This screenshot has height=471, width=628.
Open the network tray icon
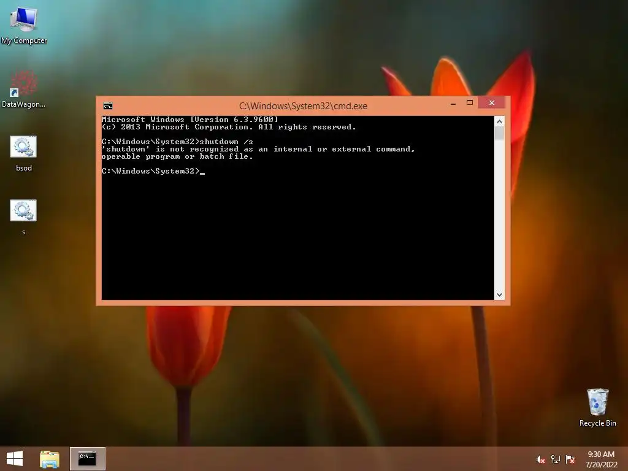(x=556, y=459)
